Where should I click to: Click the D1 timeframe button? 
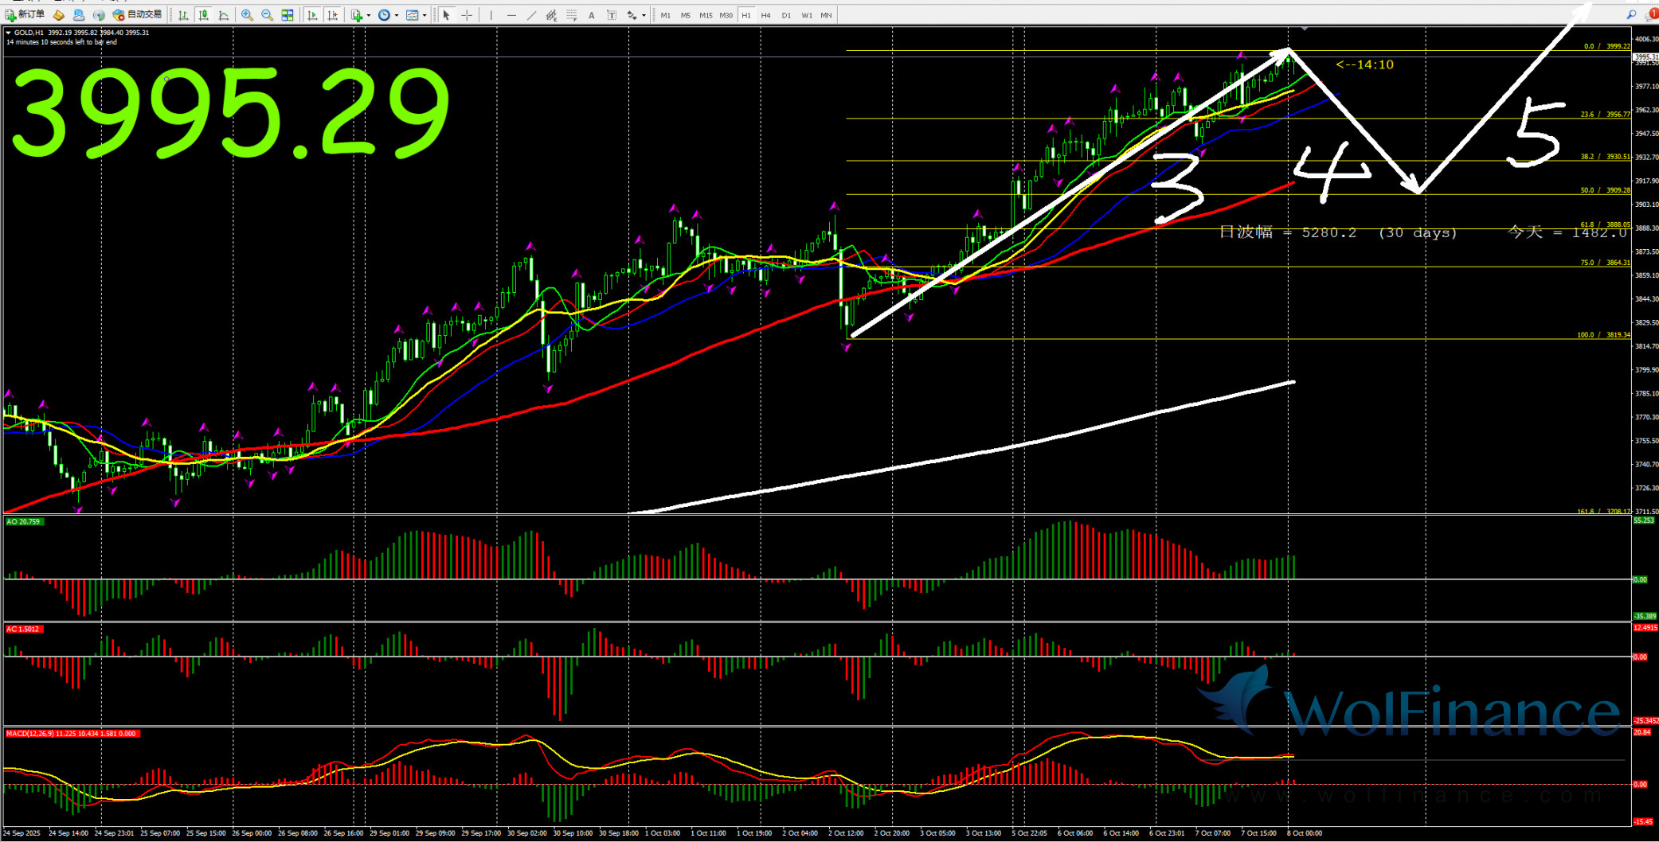(x=786, y=15)
